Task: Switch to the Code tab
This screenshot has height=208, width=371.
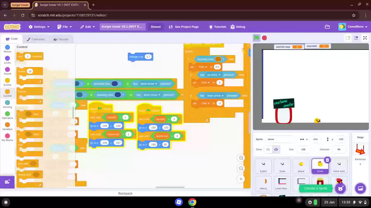Action: 12,39
